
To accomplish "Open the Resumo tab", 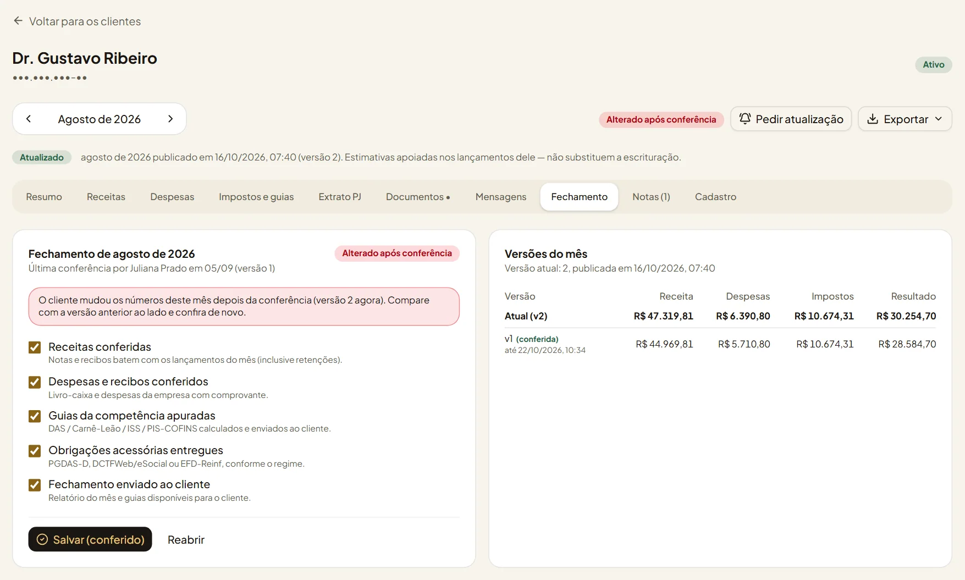I will click(x=44, y=197).
